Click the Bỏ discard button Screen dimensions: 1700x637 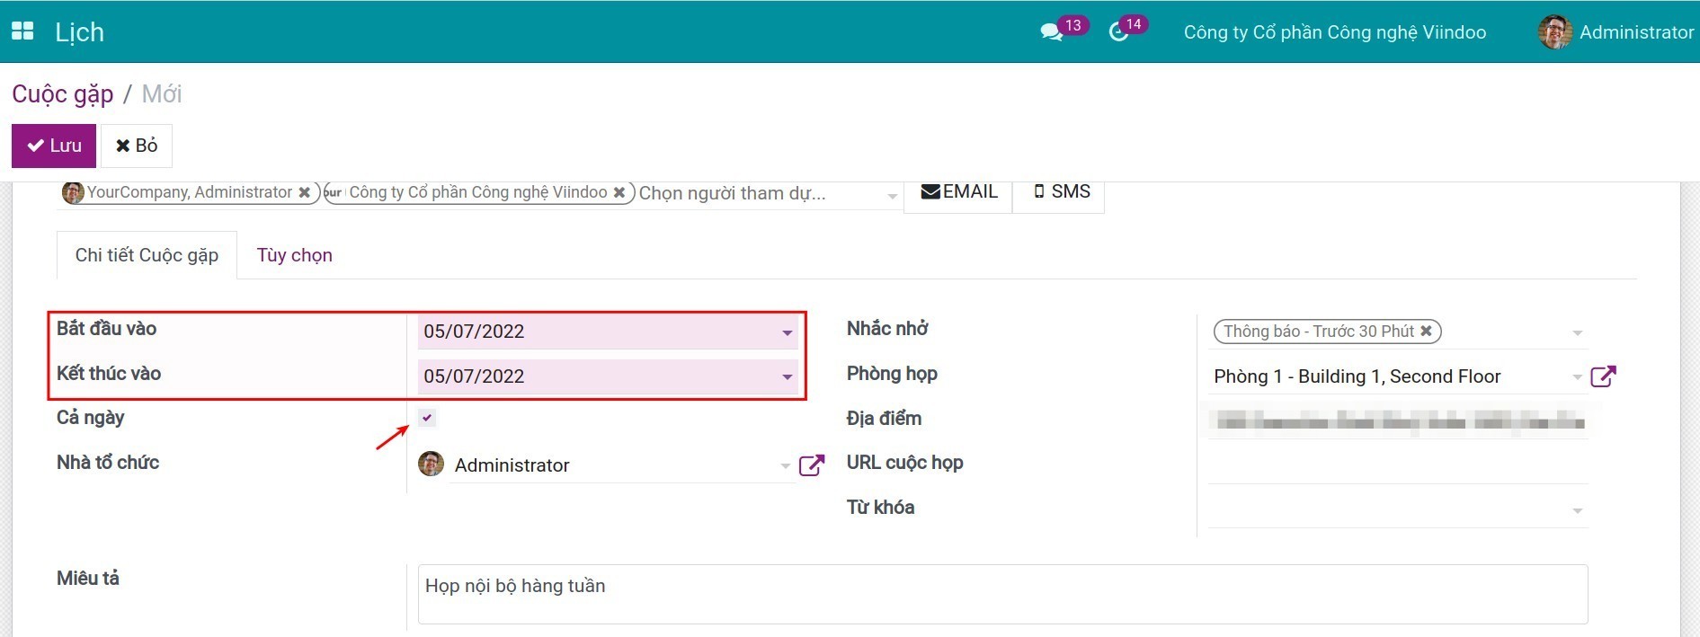click(137, 146)
